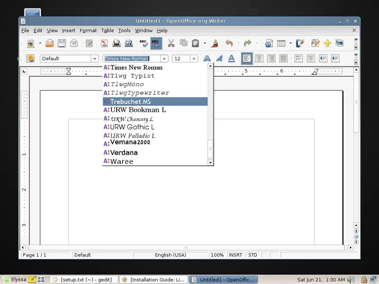The height and width of the screenshot is (284, 379).
Task: Open the Find & Replace icon
Action: coord(315,44)
